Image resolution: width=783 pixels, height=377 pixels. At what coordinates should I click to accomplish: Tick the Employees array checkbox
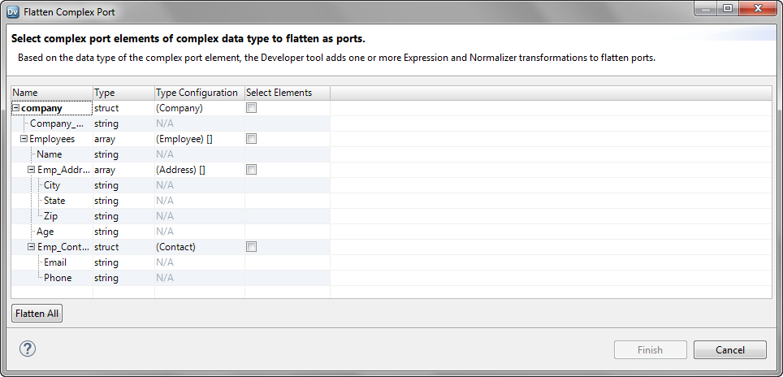(251, 139)
